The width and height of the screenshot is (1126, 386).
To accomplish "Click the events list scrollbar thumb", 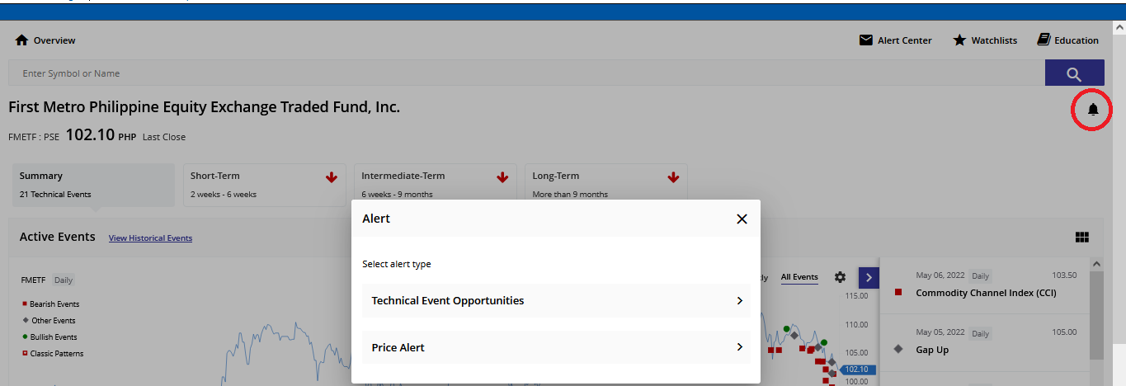I will (1096, 315).
